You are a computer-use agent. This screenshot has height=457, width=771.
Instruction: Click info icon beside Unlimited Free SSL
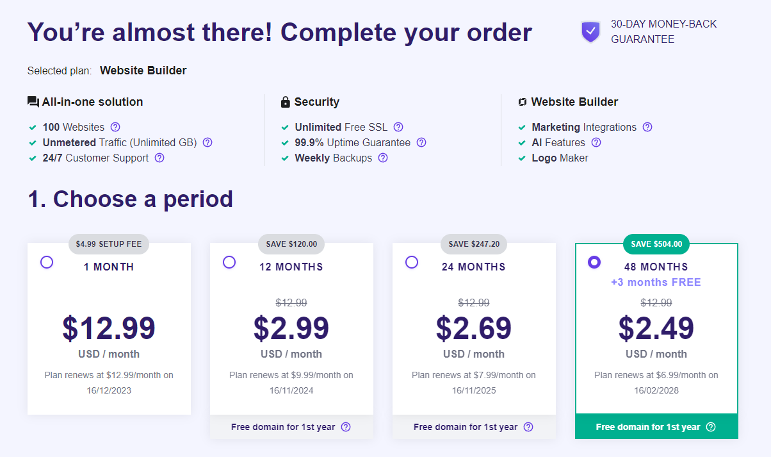398,127
